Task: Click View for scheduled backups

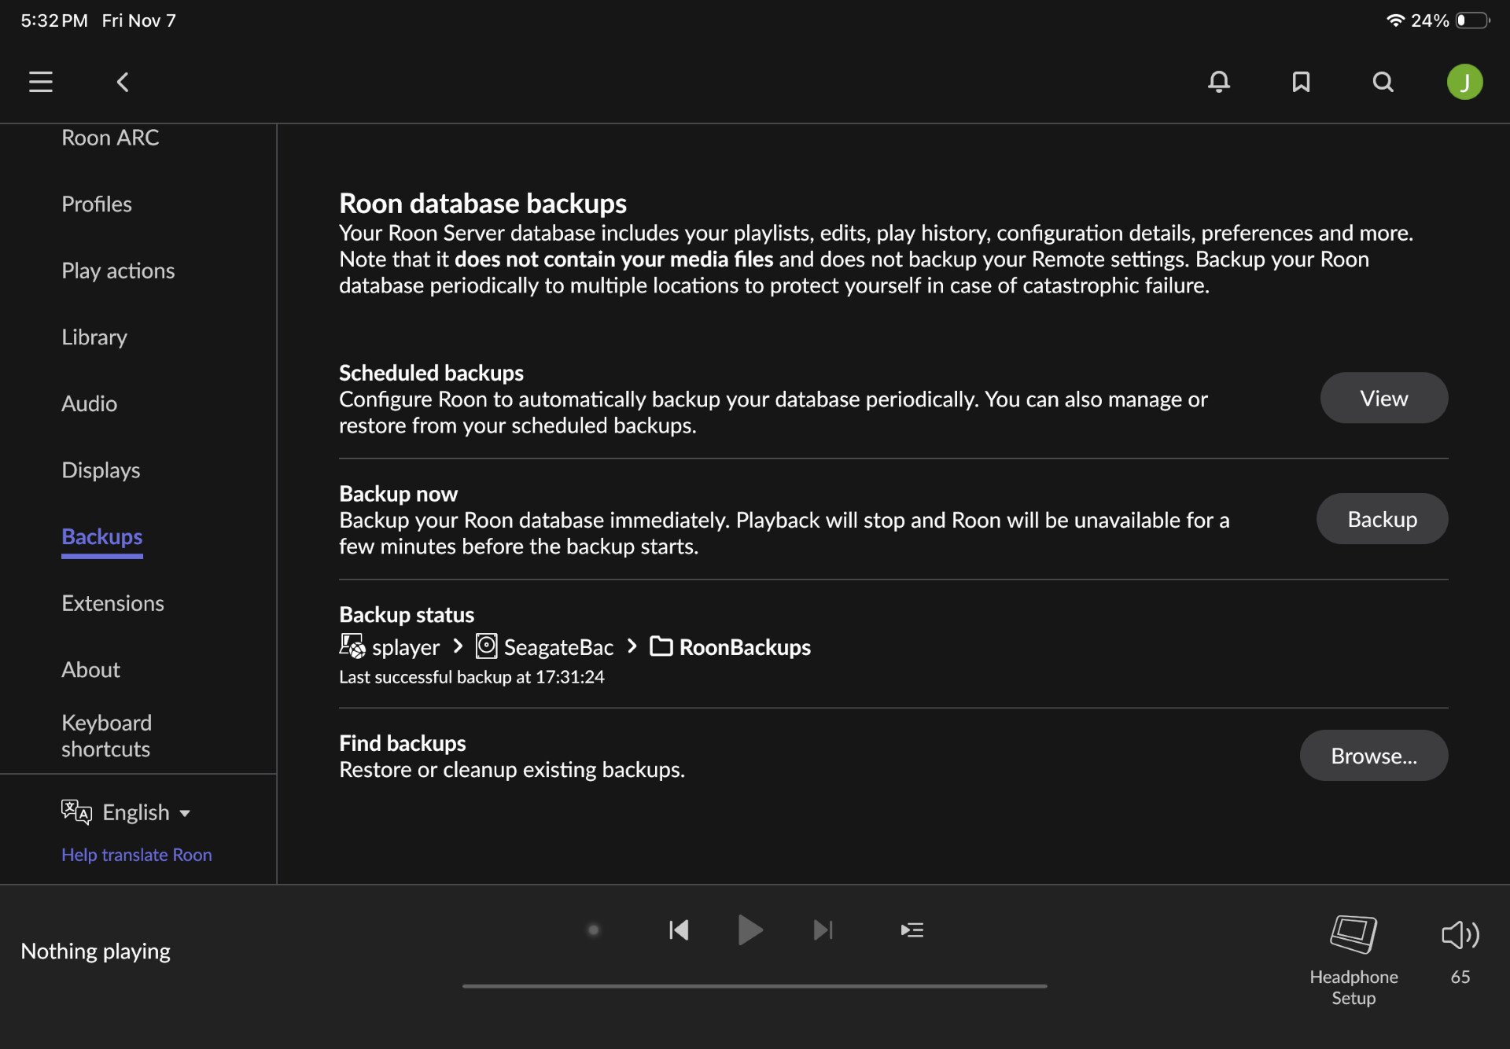Action: point(1383,398)
